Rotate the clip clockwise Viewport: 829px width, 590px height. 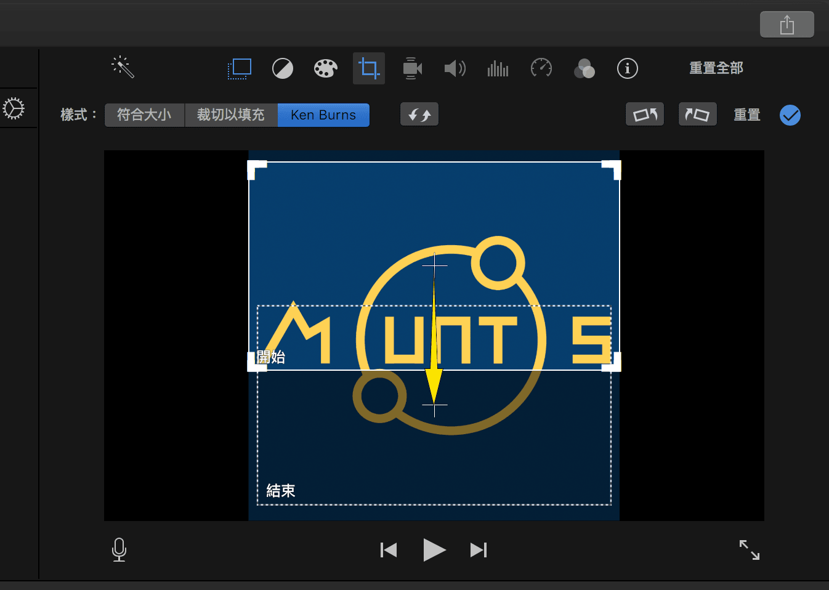click(x=698, y=115)
